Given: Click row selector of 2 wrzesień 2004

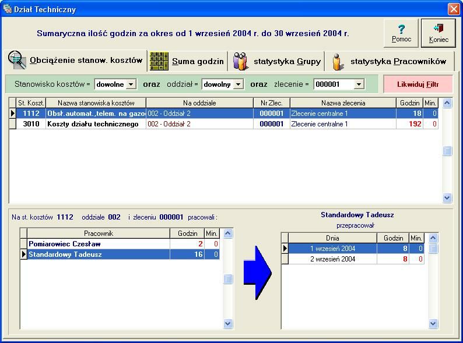Looking at the screenshot, I should tap(285, 259).
